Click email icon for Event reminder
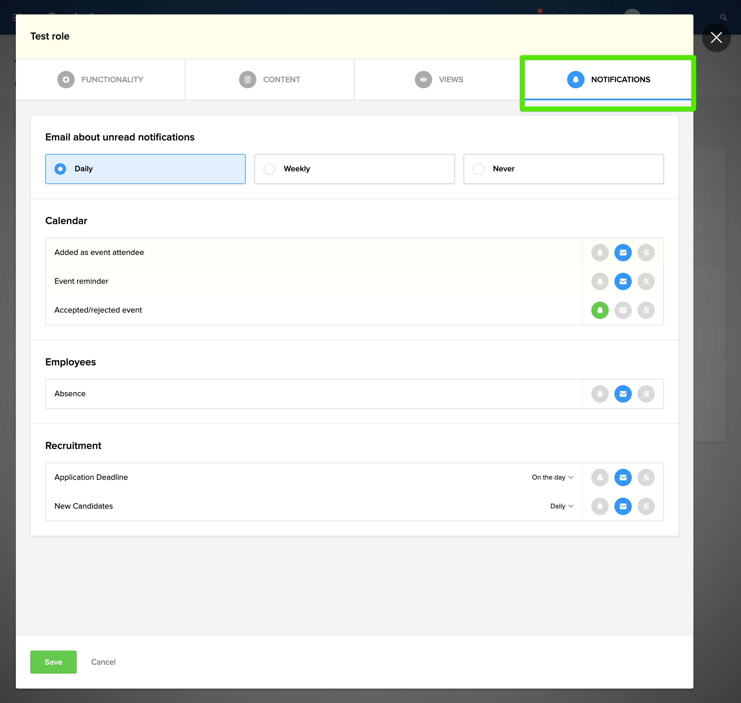Screen dimensions: 741x703 point(622,281)
